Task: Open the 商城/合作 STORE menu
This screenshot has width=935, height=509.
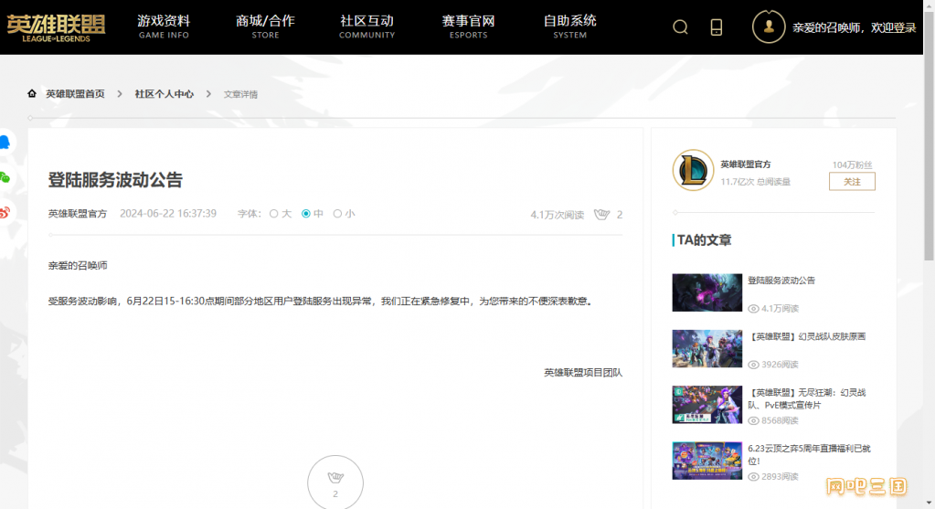Action: (265, 27)
